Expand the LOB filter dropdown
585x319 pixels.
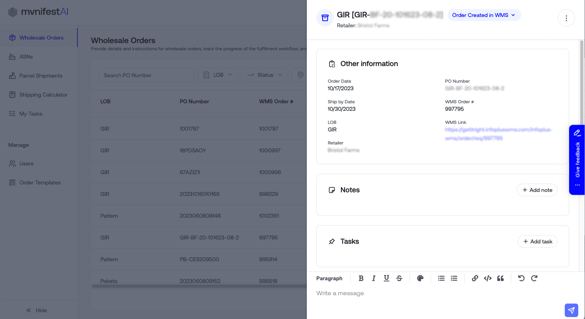point(217,75)
